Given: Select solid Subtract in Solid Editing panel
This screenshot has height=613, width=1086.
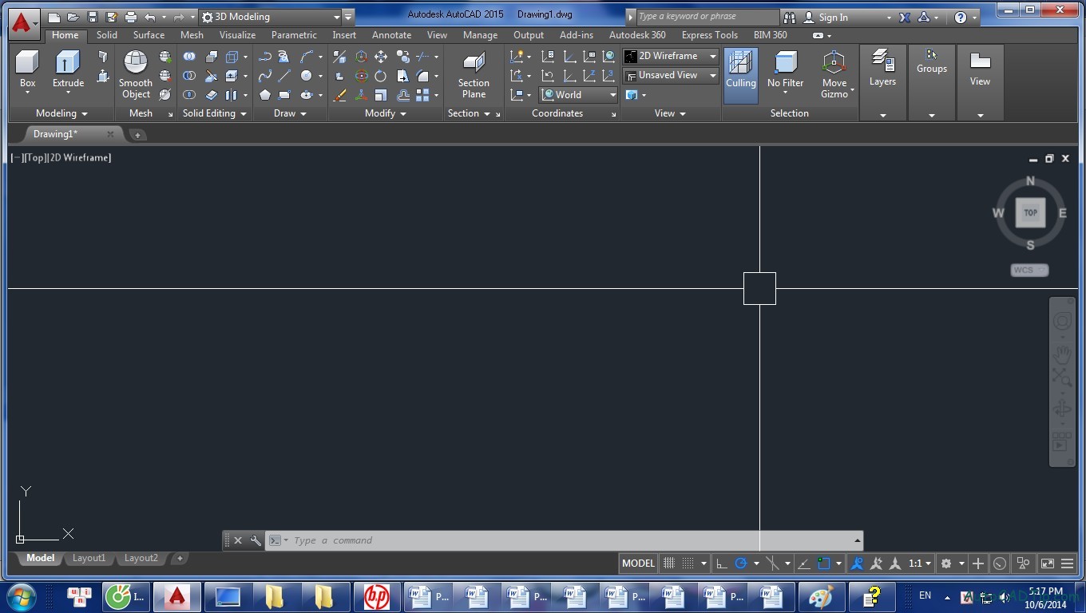Looking at the screenshot, I should click(189, 76).
